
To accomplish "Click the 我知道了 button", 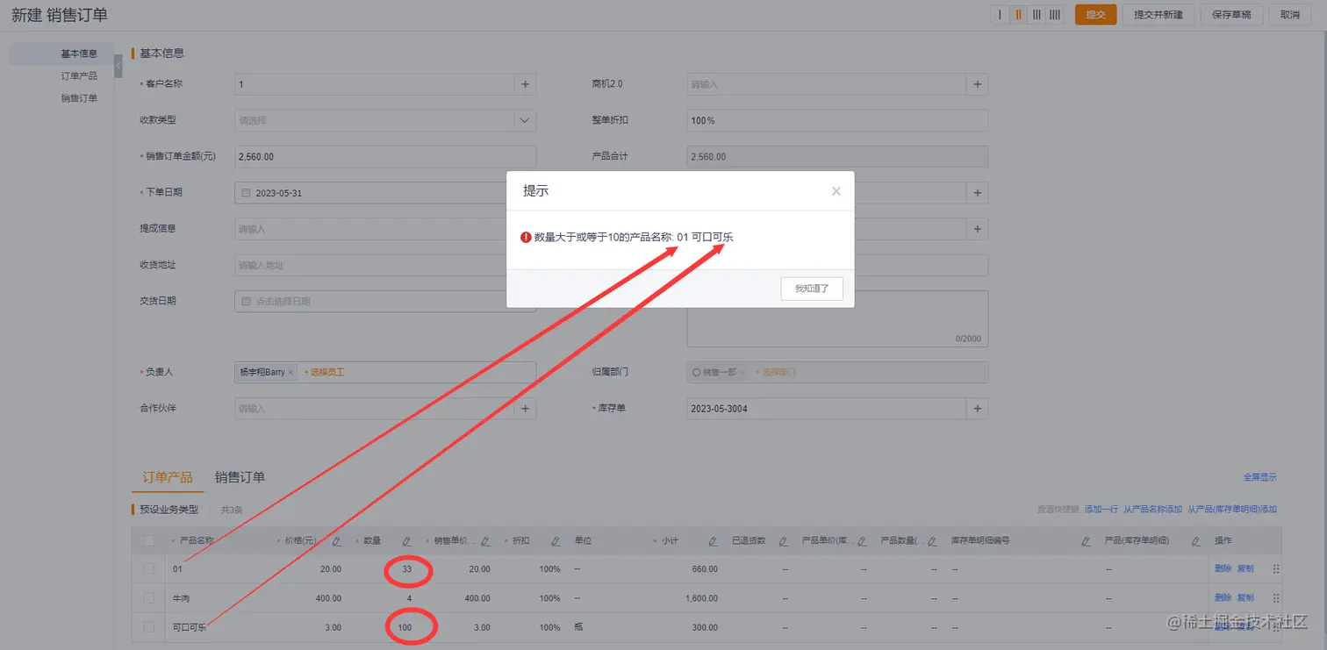I will [x=812, y=289].
